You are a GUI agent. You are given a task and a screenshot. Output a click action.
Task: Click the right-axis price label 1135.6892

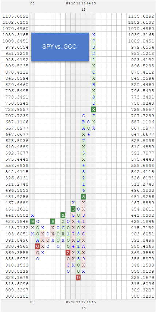(x=141, y=16)
